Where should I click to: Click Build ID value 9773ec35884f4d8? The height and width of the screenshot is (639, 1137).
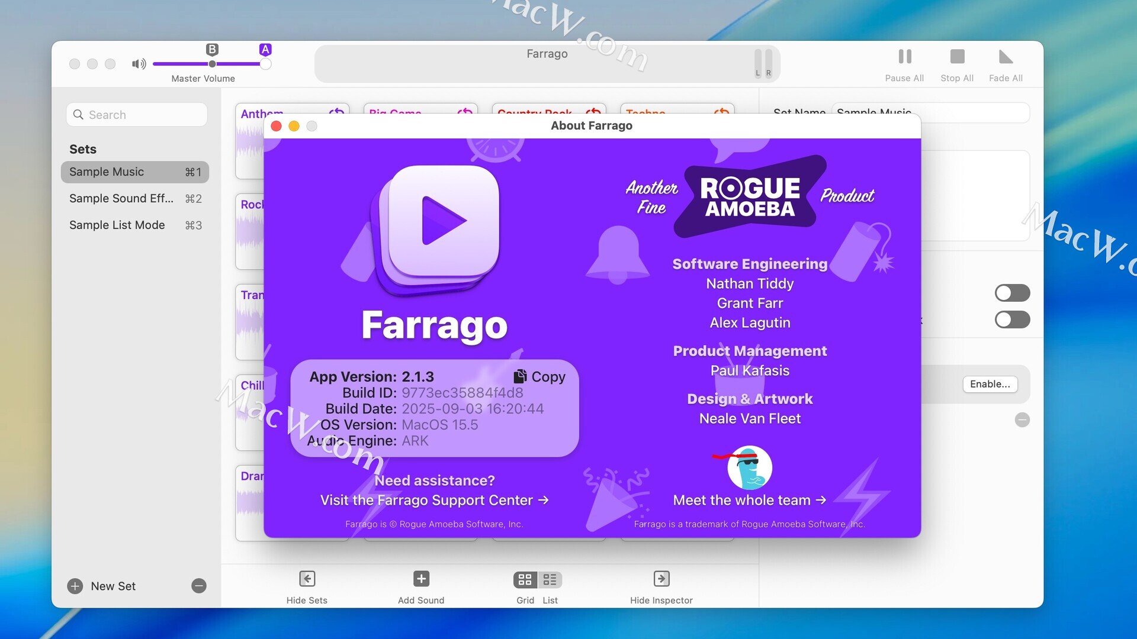click(462, 392)
